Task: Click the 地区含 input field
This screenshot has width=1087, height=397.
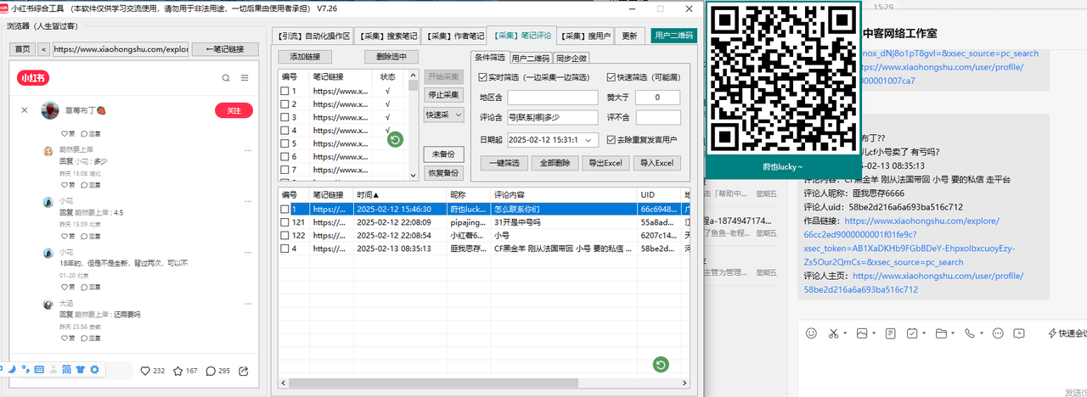Action: click(x=554, y=98)
